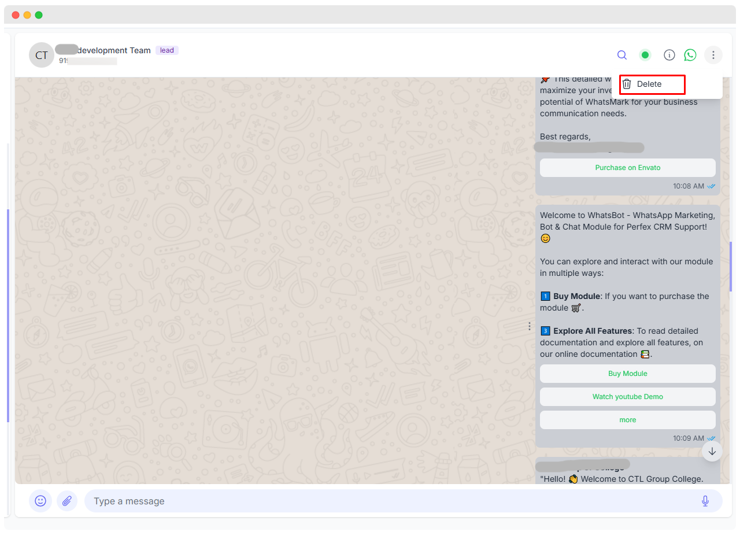Toggle the green online status indicator
This screenshot has height=535, width=740.
point(645,54)
